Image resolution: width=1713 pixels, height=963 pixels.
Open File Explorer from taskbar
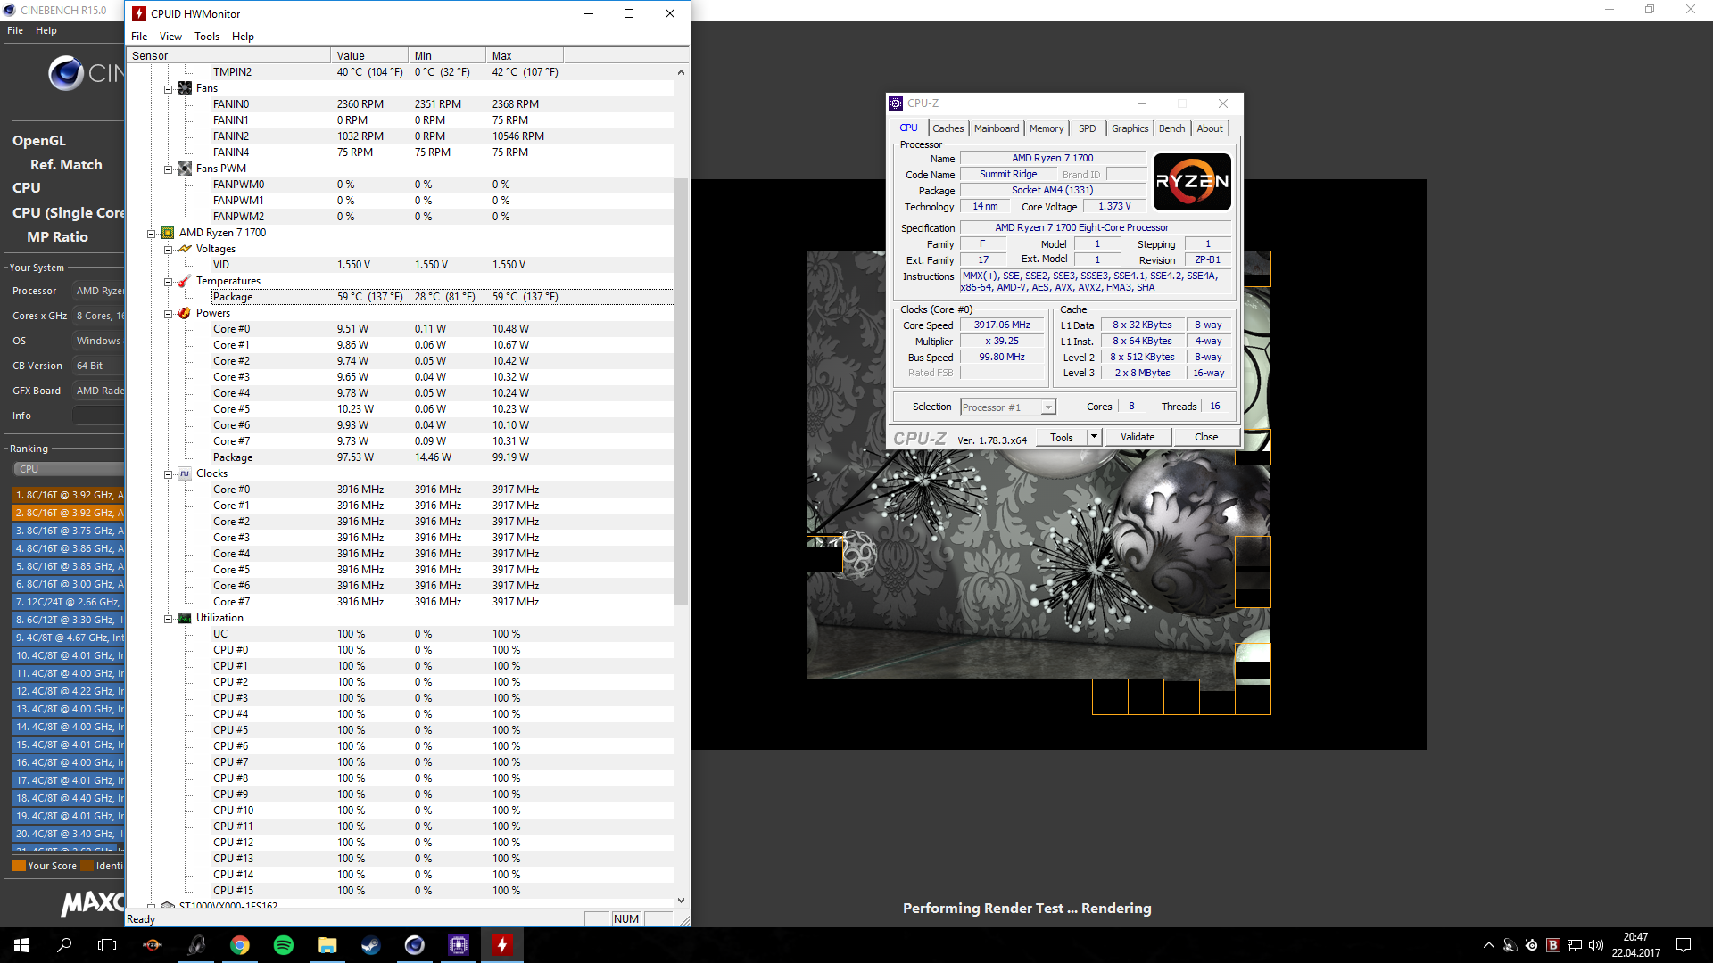point(327,945)
